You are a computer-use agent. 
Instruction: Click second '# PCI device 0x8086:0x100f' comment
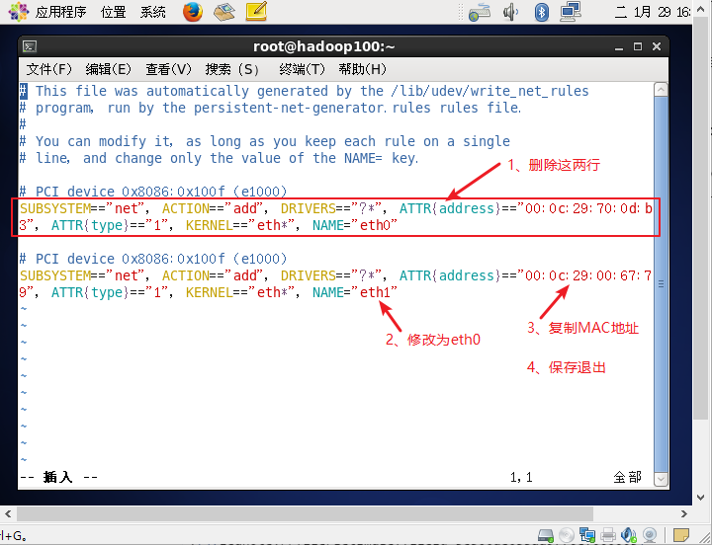pyautogui.click(x=153, y=259)
